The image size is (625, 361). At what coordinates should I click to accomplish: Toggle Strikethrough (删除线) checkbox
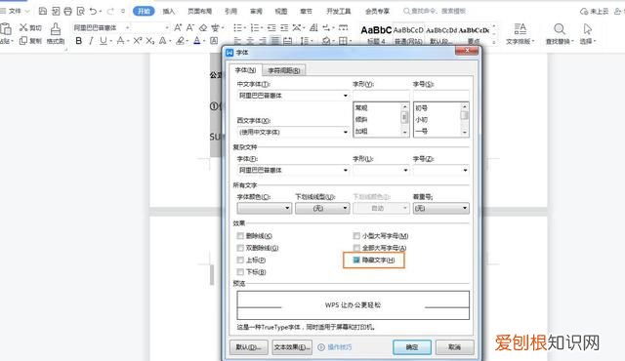pos(240,235)
